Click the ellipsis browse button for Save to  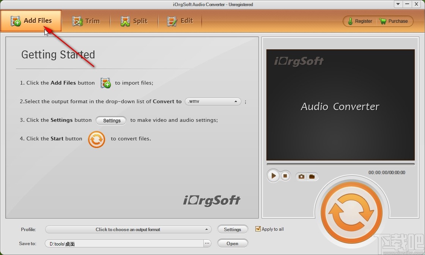tap(207, 243)
